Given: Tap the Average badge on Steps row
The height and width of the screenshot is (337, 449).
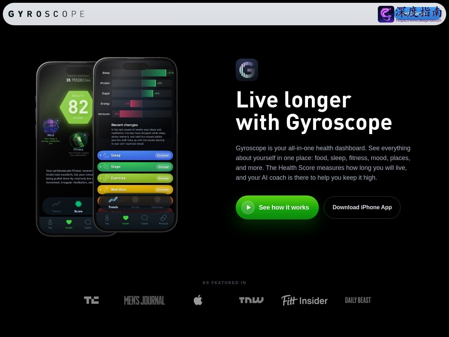Looking at the screenshot, I should (163, 167).
